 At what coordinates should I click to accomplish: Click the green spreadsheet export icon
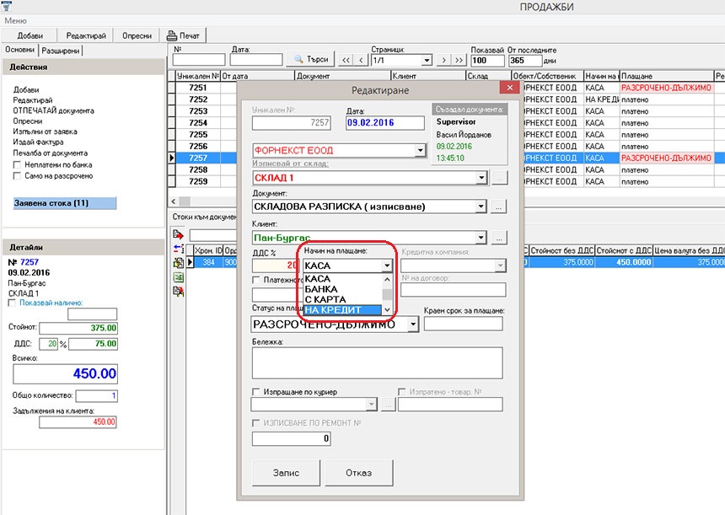(x=178, y=262)
